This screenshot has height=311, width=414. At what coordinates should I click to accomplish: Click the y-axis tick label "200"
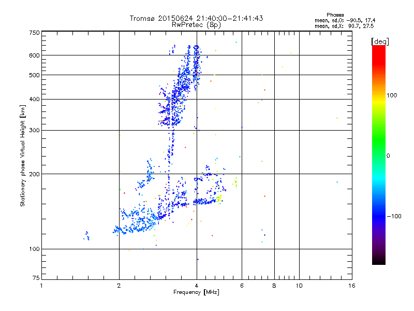point(35,174)
